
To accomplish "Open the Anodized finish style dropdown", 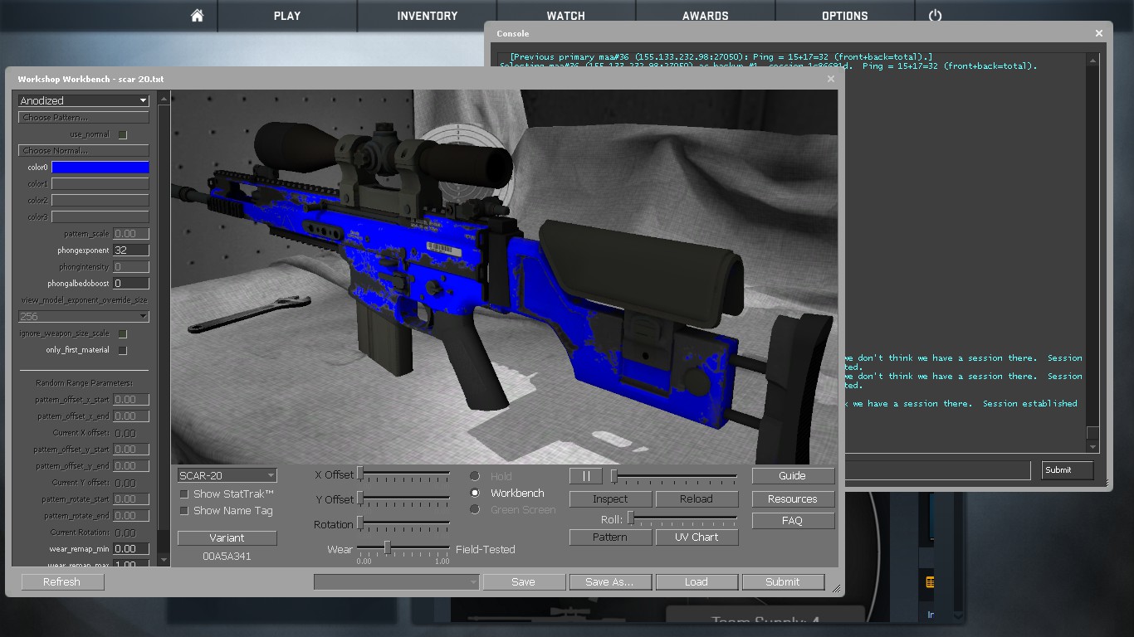I will pos(84,100).
